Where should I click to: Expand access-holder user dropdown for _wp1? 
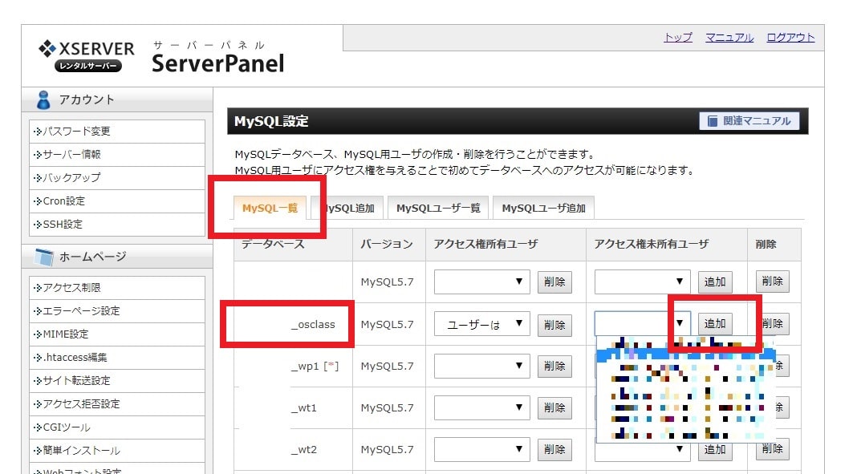tap(481, 367)
